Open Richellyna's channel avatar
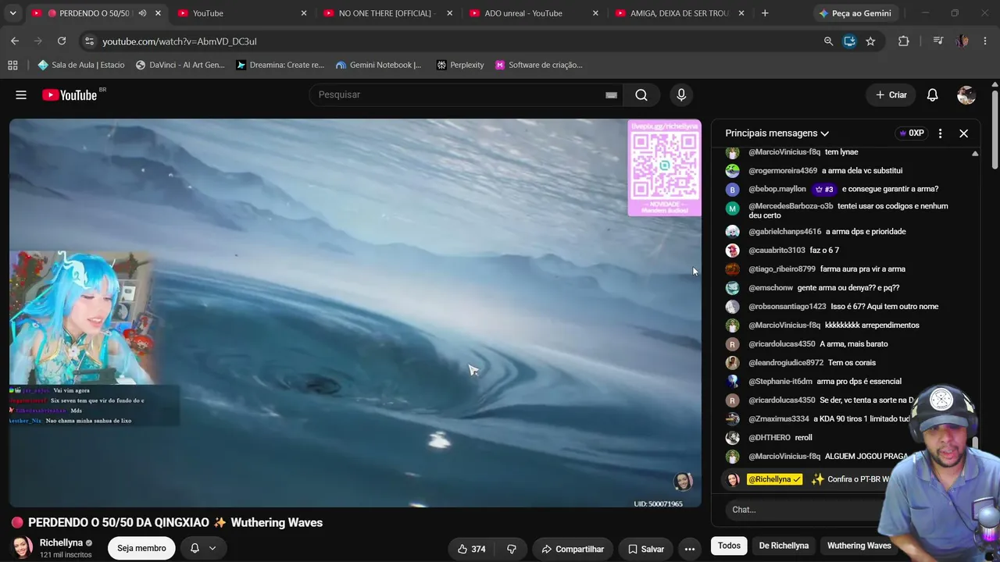This screenshot has height=562, width=1000. (x=23, y=548)
